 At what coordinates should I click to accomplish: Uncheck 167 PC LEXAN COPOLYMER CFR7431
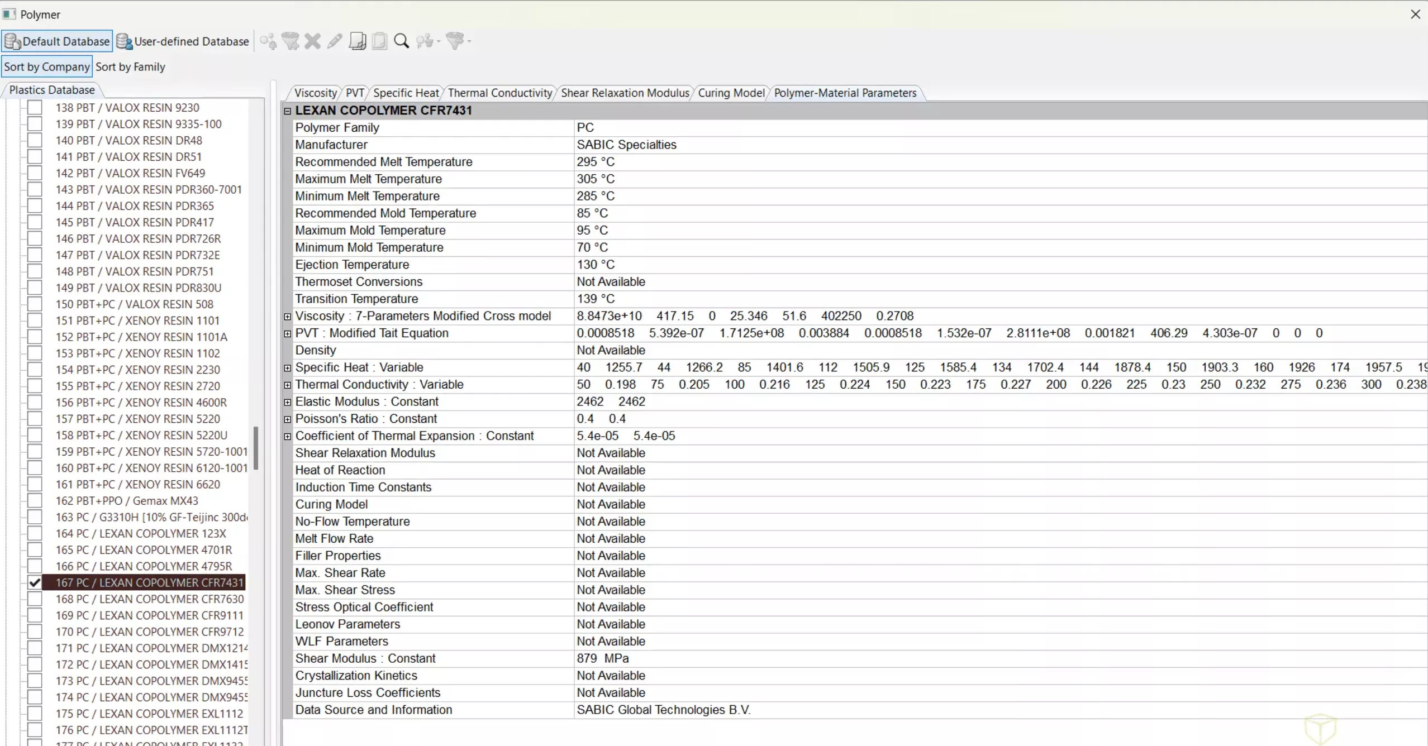pyautogui.click(x=35, y=582)
